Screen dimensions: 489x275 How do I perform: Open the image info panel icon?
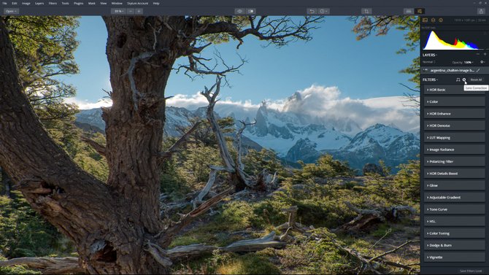click(x=441, y=20)
